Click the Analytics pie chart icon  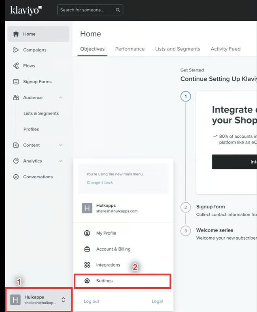[16, 161]
